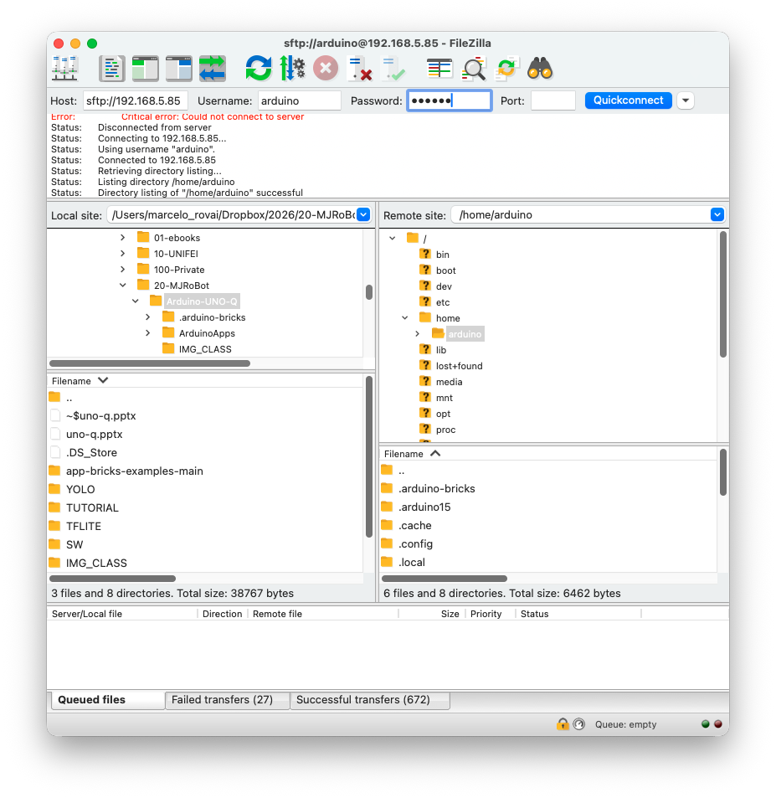Expand the 100-Private folder
Viewport: 776px width, 798px height.
point(122,270)
